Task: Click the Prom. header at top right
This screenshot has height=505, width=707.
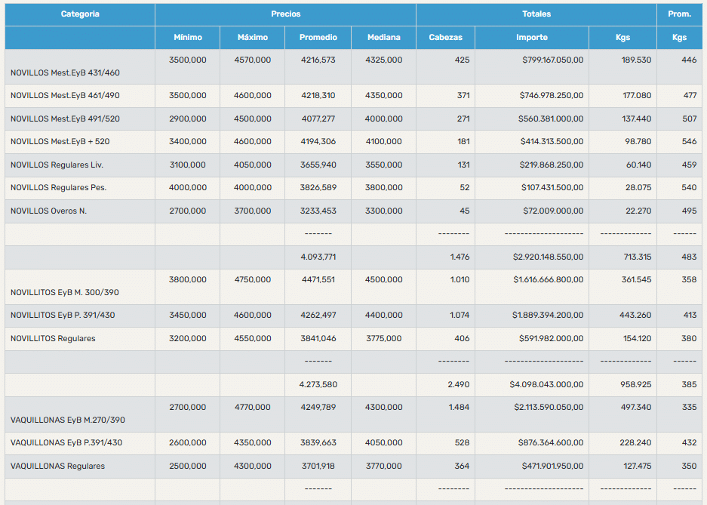Action: [679, 14]
